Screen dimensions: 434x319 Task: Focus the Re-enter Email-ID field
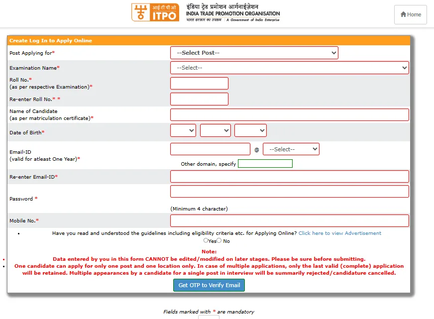click(x=290, y=177)
